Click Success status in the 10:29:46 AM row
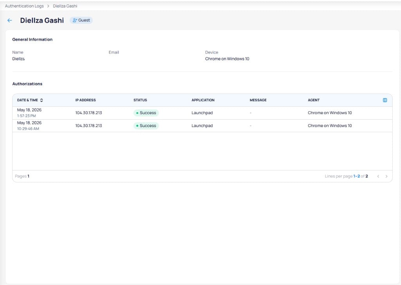Screen dimensions: 401x285 click(x=146, y=125)
